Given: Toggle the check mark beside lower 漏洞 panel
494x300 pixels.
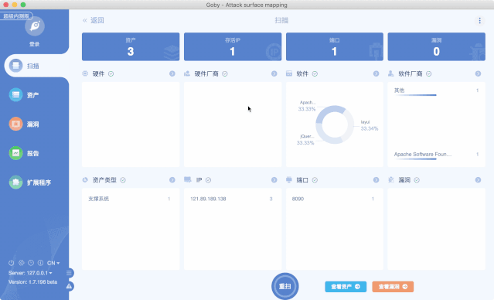Looking at the screenshot, I should click(x=417, y=180).
